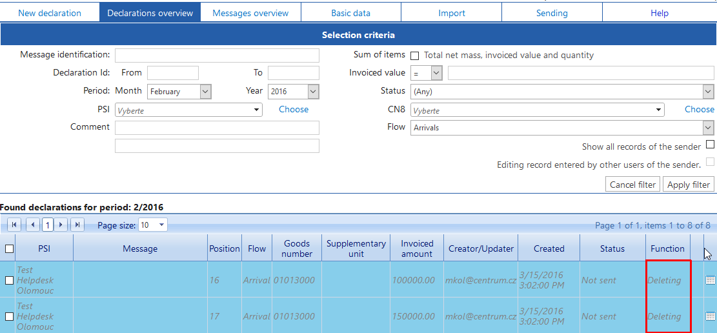Viewport: 717px width, 333px height.
Task: Select page number 1 in pager
Action: pos(48,225)
